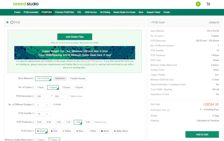Show info icon beside Base Material
Viewport: 224px width, 141px height.
(33, 78)
